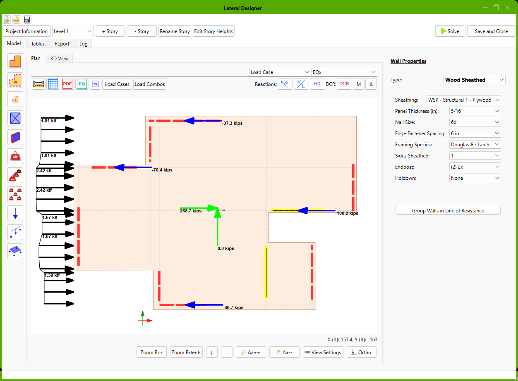The height and width of the screenshot is (381, 518).
Task: Open the Tables tab
Action: [38, 43]
